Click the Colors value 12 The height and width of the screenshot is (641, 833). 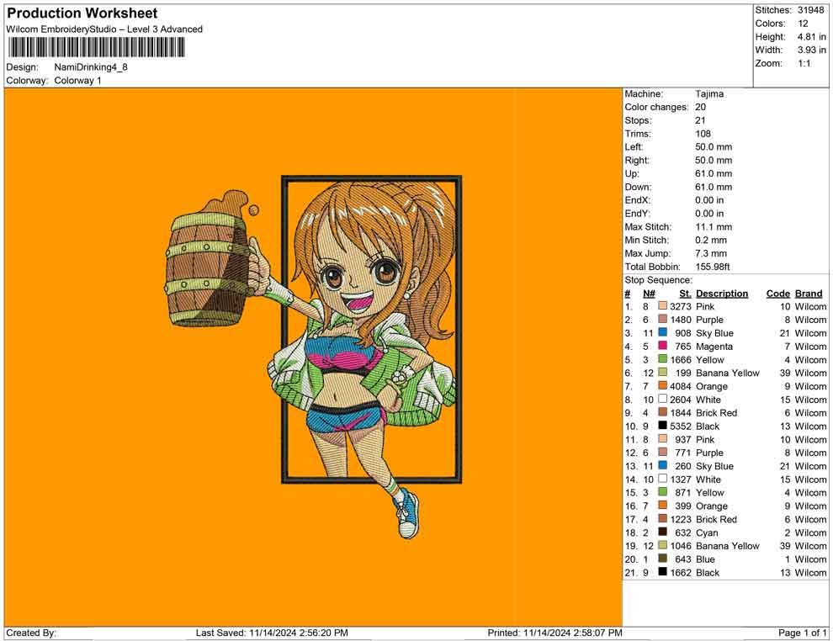coord(803,24)
